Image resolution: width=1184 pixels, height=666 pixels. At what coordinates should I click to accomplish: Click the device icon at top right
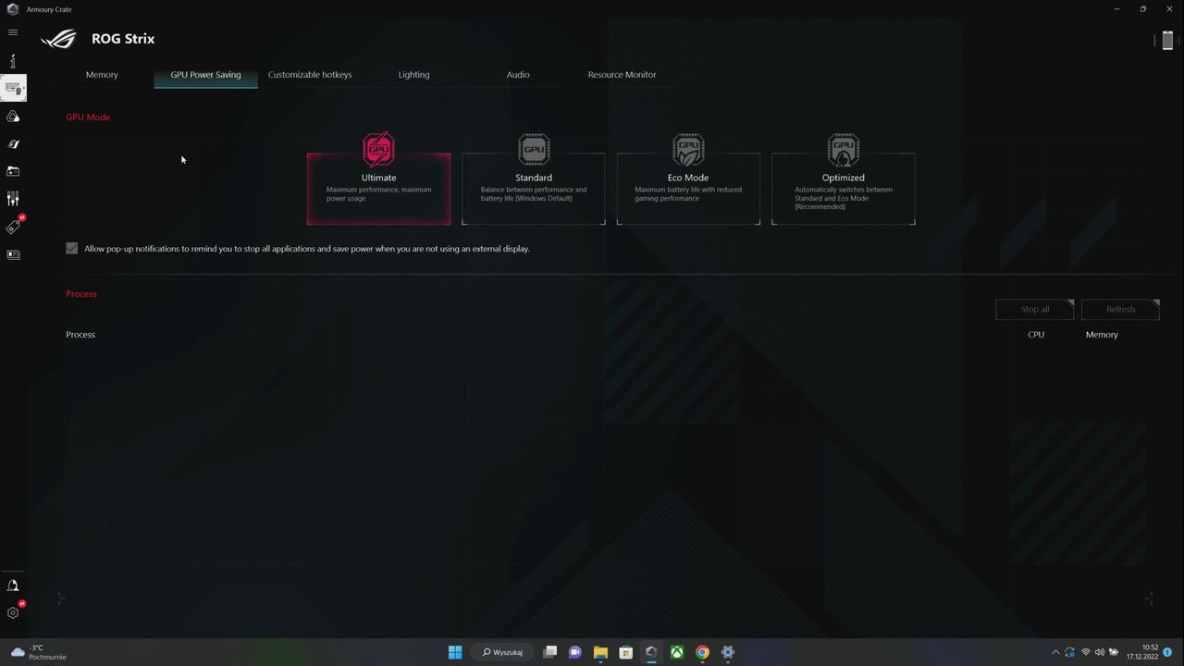click(x=1167, y=40)
